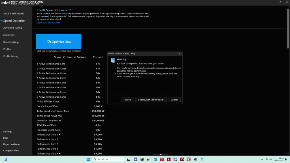Open the Wi-Fi network tray icon
This screenshot has width=290, height=163.
pyautogui.click(x=267, y=159)
